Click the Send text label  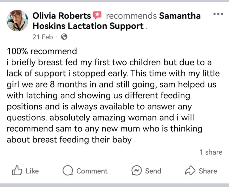[x=153, y=171]
